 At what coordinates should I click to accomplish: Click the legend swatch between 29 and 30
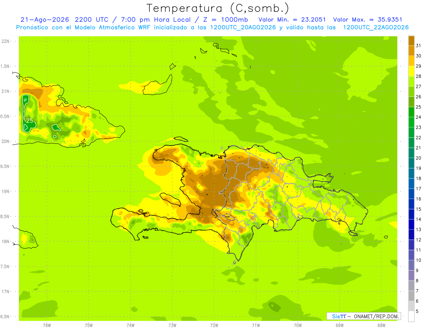[411, 61]
